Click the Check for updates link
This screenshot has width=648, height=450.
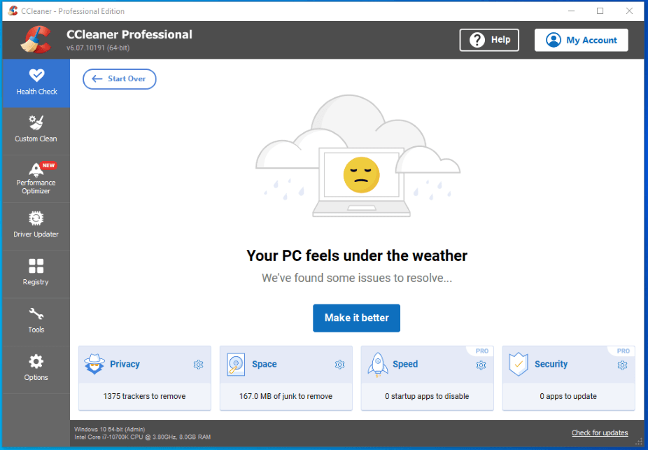coord(600,433)
